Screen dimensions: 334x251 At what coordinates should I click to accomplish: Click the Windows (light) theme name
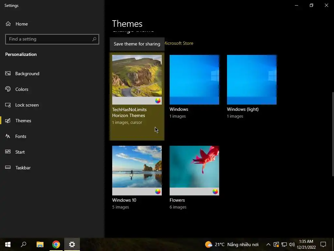click(x=243, y=109)
